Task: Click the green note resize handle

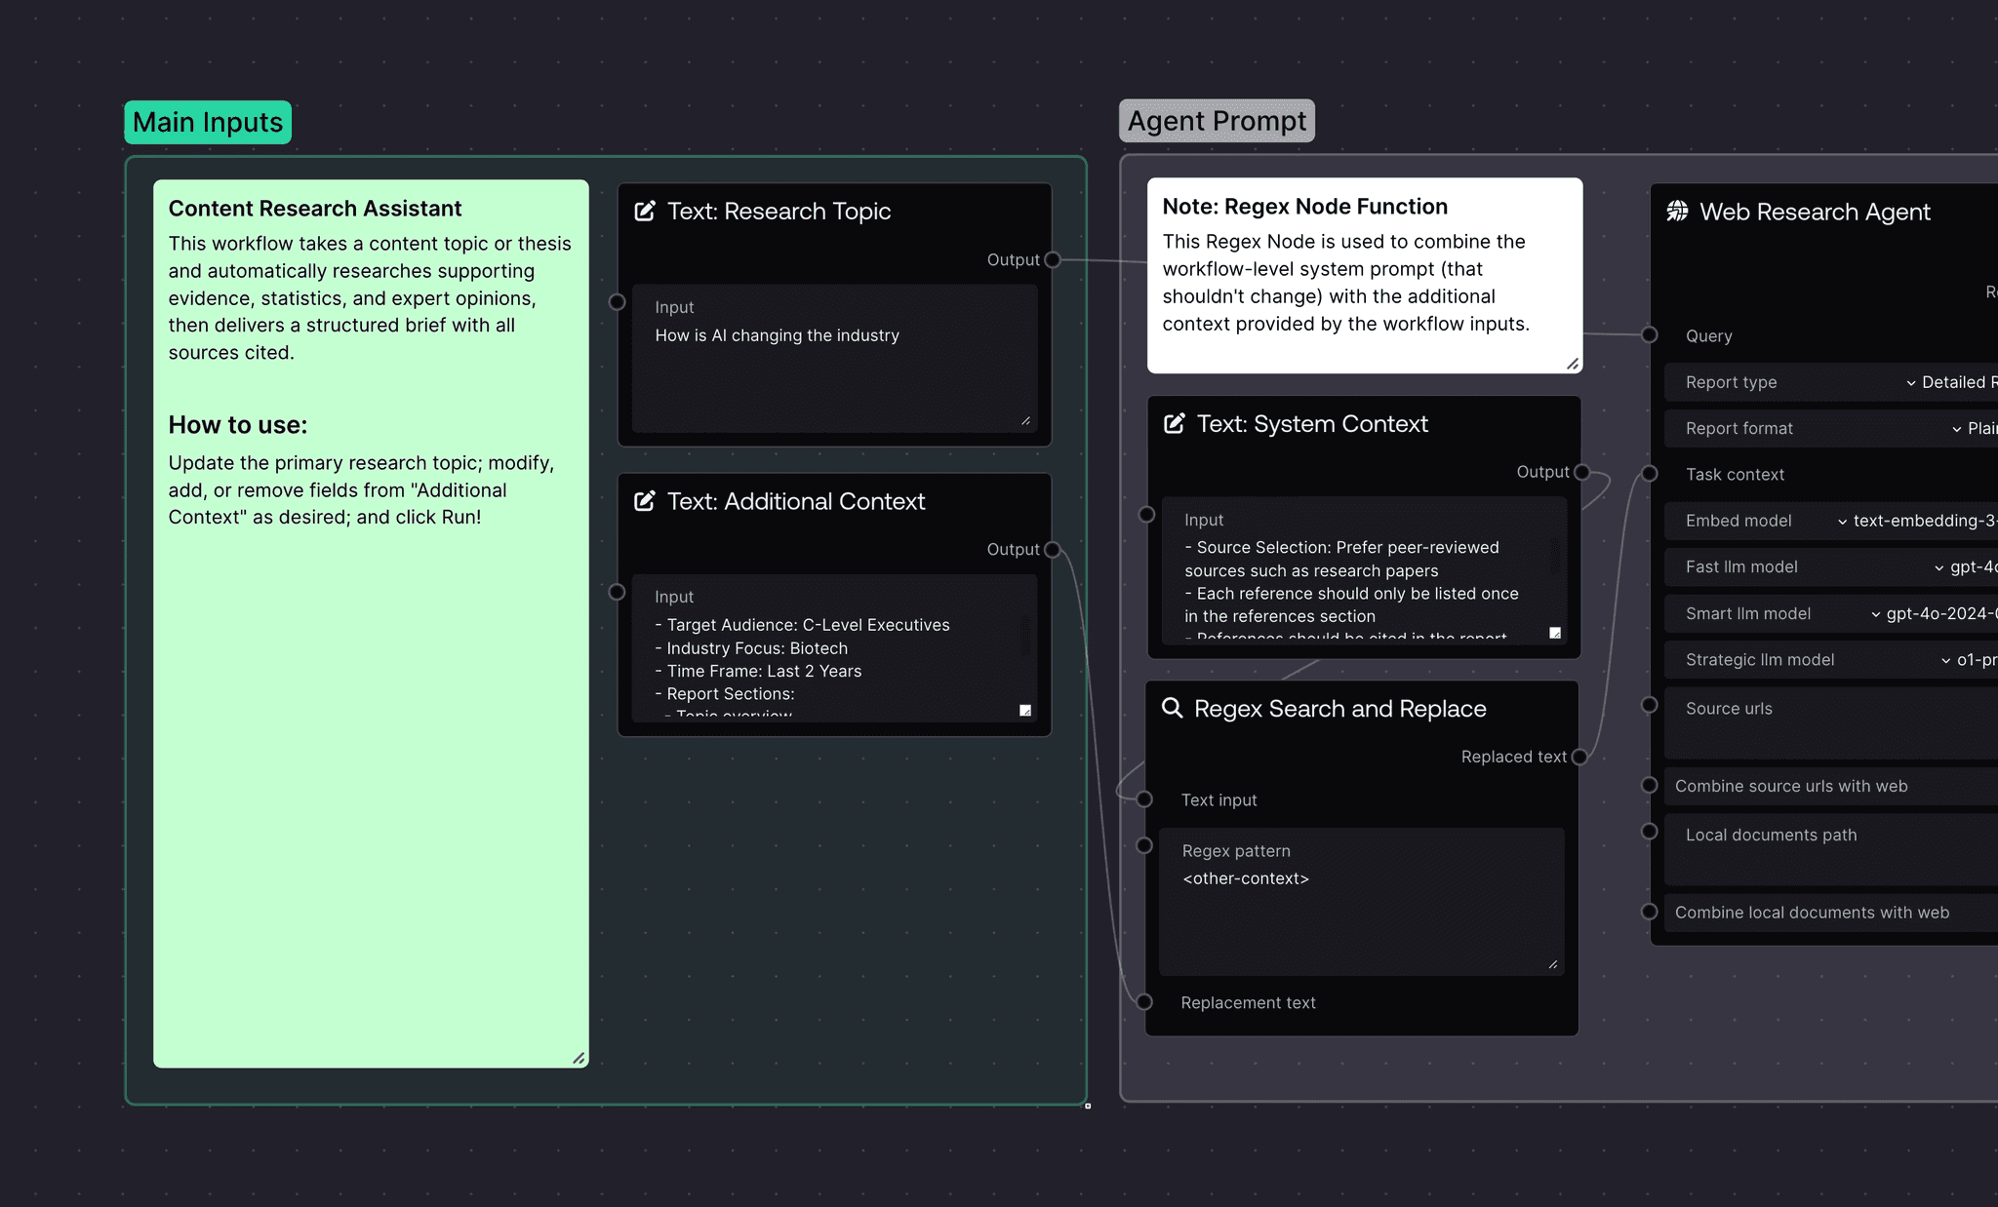Action: point(579,1058)
